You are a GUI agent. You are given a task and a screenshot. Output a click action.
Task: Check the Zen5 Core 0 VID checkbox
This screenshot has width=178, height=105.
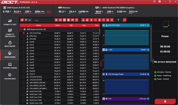tap(24, 91)
